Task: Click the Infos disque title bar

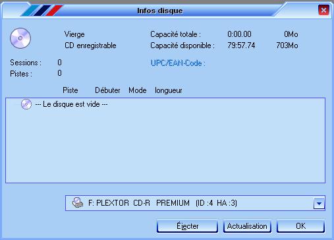Action: click(160, 11)
